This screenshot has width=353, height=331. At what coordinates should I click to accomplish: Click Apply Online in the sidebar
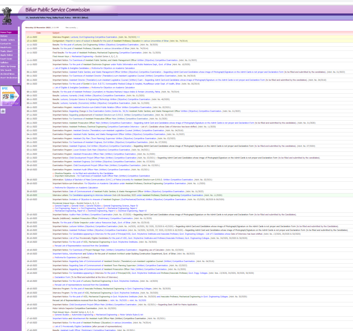click(6, 55)
